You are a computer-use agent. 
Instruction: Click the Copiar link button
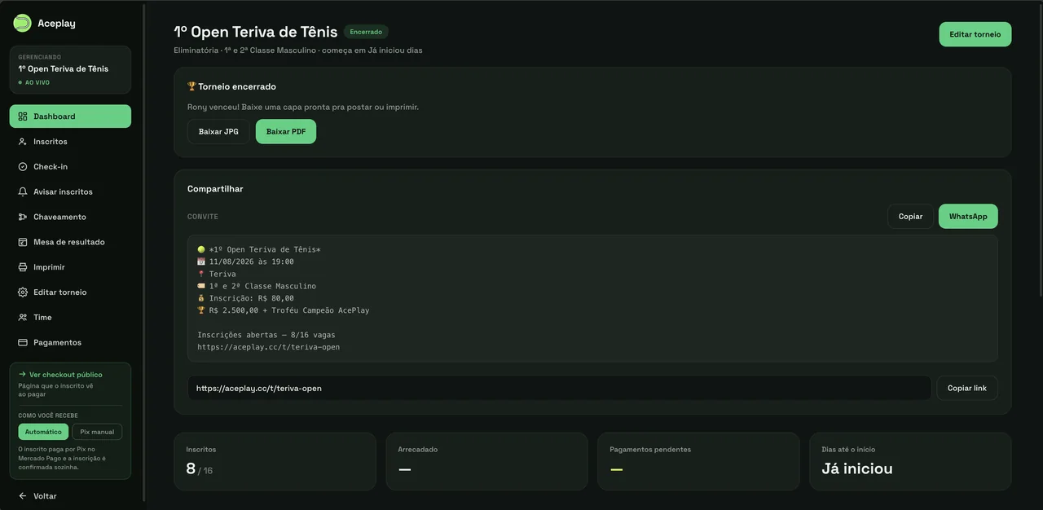(967, 388)
